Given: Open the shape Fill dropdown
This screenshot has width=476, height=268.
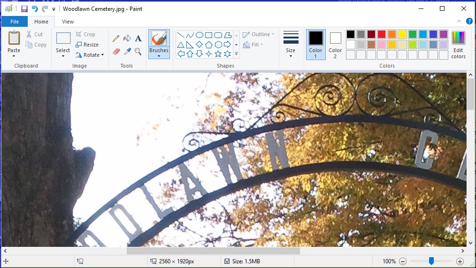Looking at the screenshot, I should 253,45.
